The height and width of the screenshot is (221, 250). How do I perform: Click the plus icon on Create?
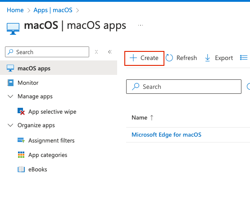pos(133,58)
